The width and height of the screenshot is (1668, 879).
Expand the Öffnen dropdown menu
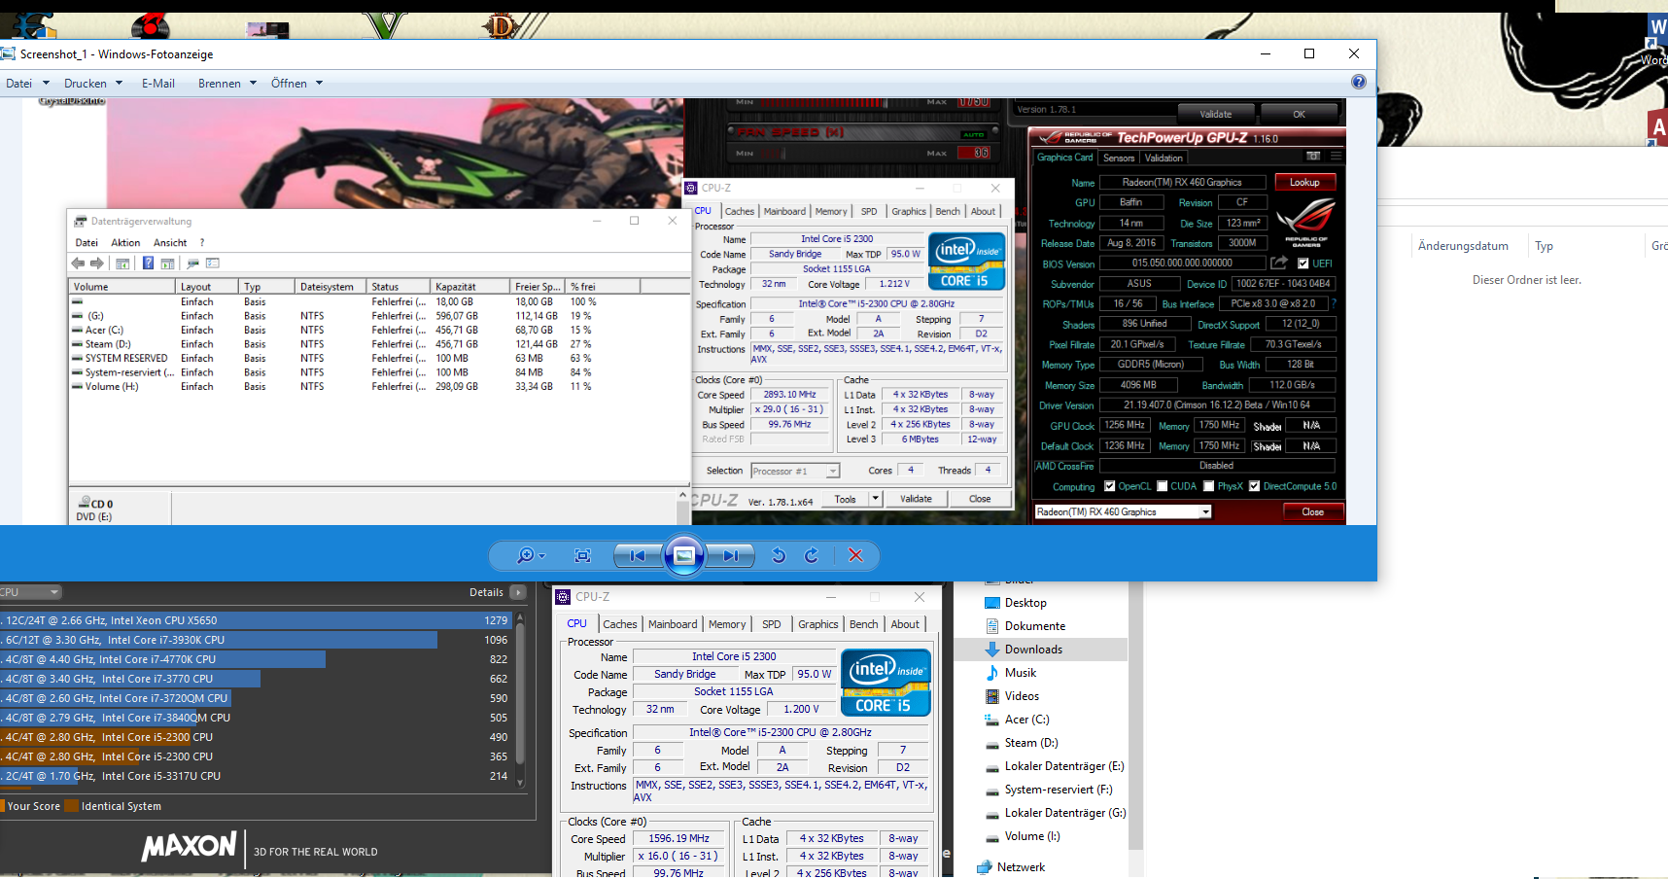(296, 84)
